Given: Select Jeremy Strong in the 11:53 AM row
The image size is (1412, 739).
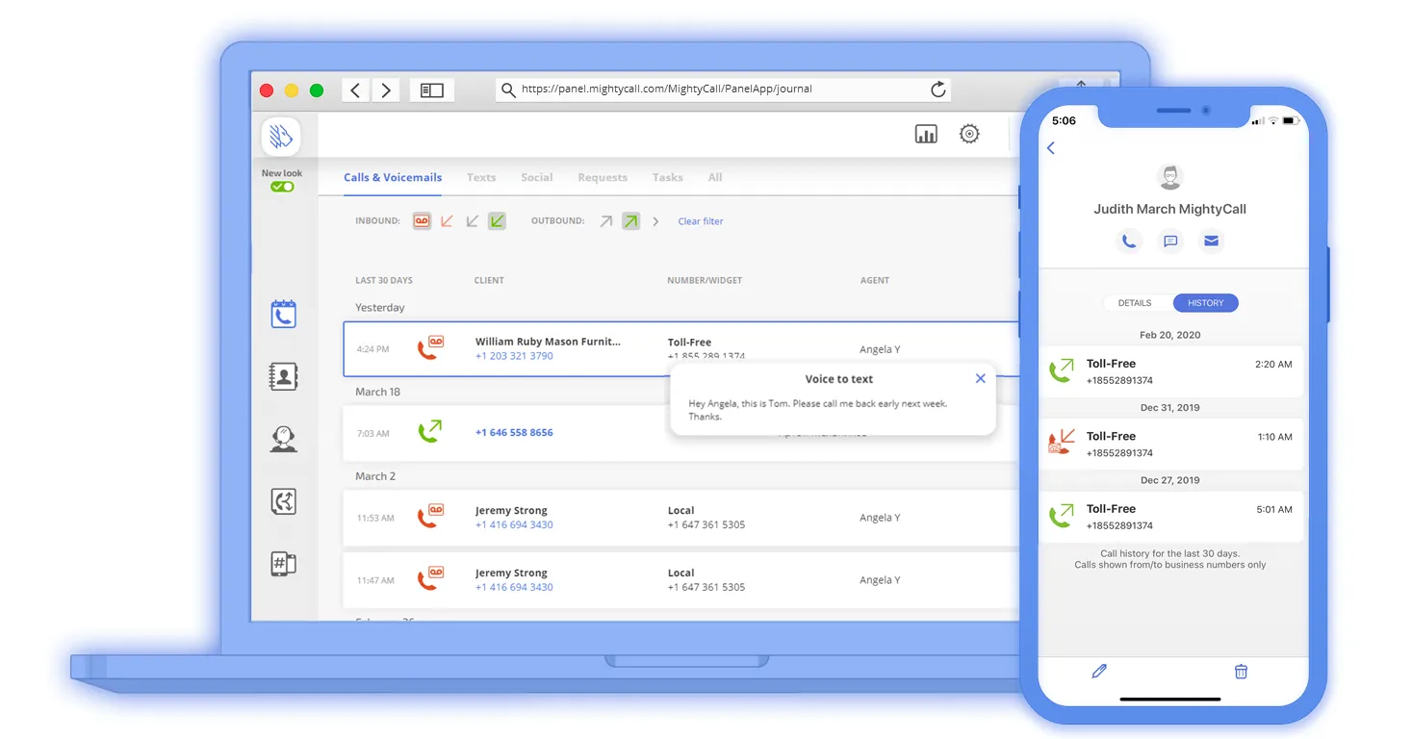Looking at the screenshot, I should 511,511.
